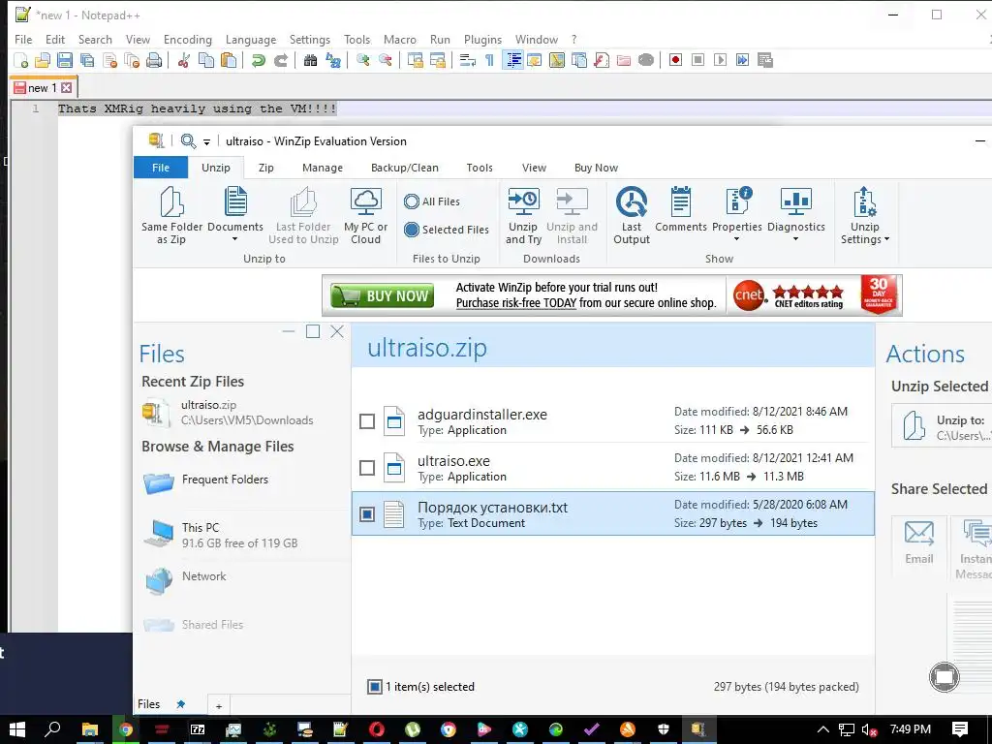The height and width of the screenshot is (744, 992).
Task: Click the Unzip to: button in Actions
Action: [x=942, y=426]
